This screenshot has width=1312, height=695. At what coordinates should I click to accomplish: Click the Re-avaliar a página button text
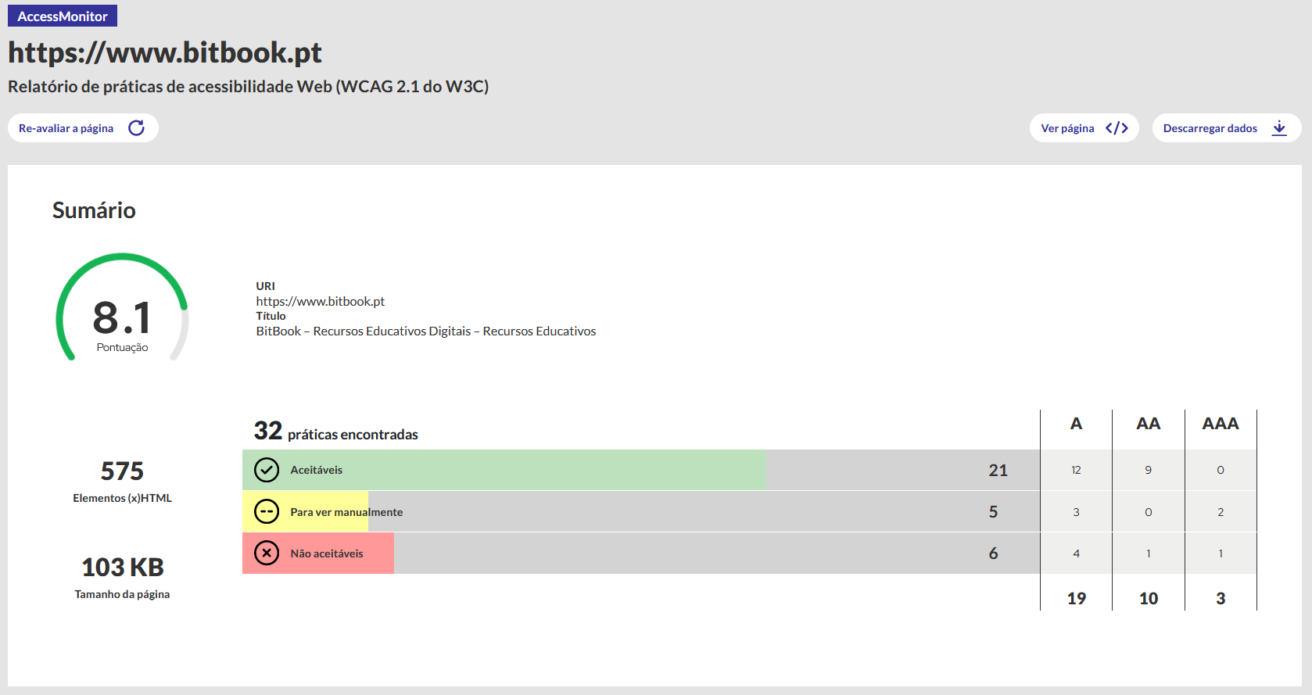coord(66,128)
